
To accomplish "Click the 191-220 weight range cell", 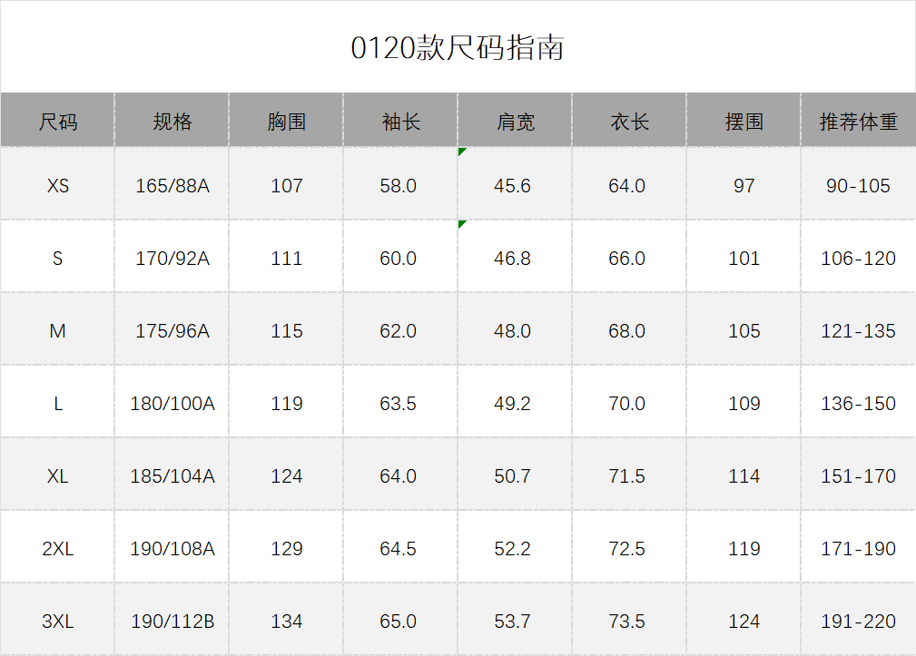I will (x=858, y=622).
